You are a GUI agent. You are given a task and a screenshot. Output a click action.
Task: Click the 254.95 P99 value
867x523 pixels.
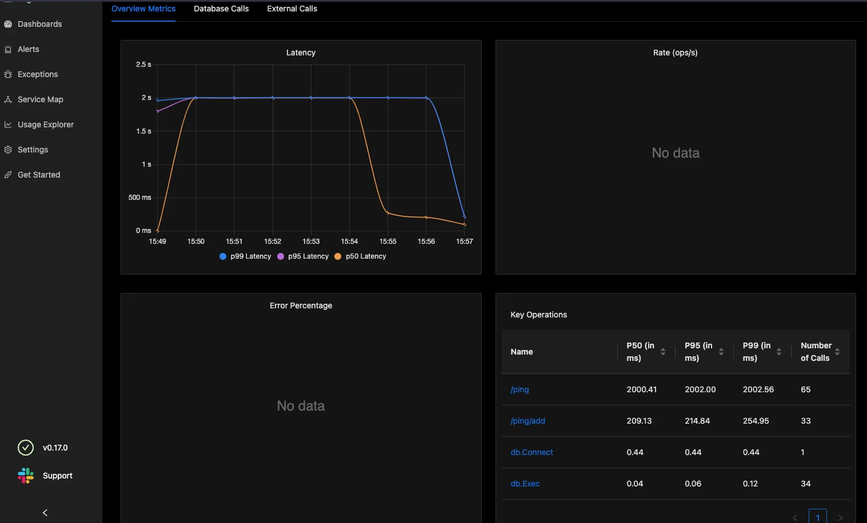(756, 421)
